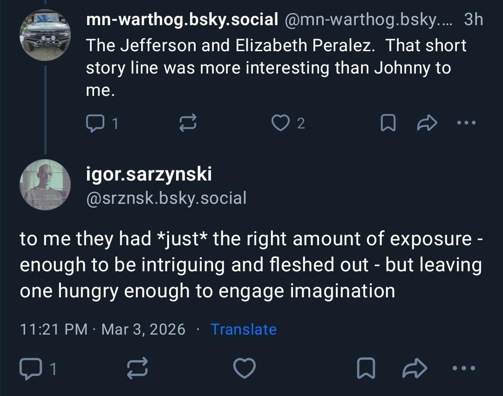Like mn-warthog's Peralez post
503x396 pixels.
(x=280, y=123)
